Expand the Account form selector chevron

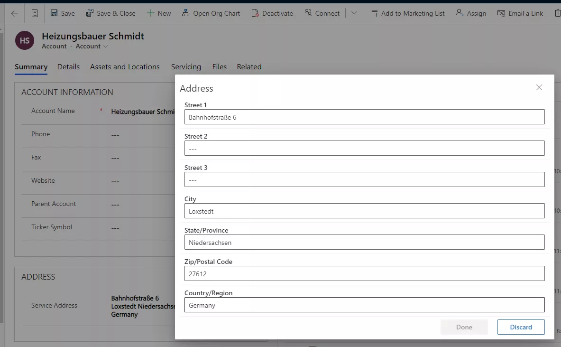[x=106, y=47]
